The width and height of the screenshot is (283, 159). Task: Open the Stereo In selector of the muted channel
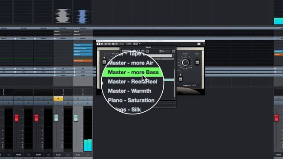point(63,31)
